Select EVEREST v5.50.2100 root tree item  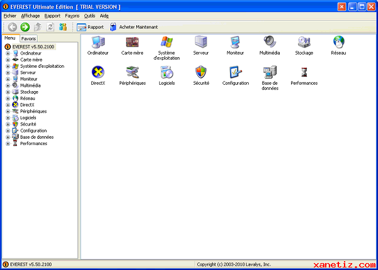pos(33,46)
